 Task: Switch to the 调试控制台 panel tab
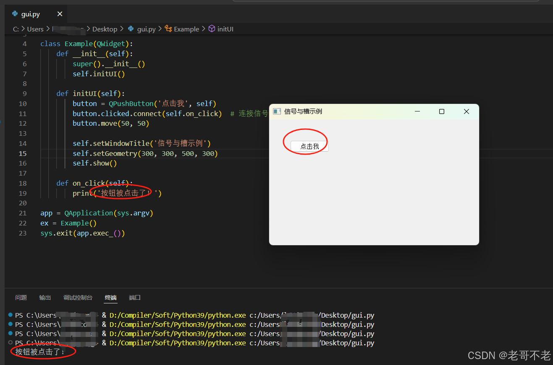(78, 298)
